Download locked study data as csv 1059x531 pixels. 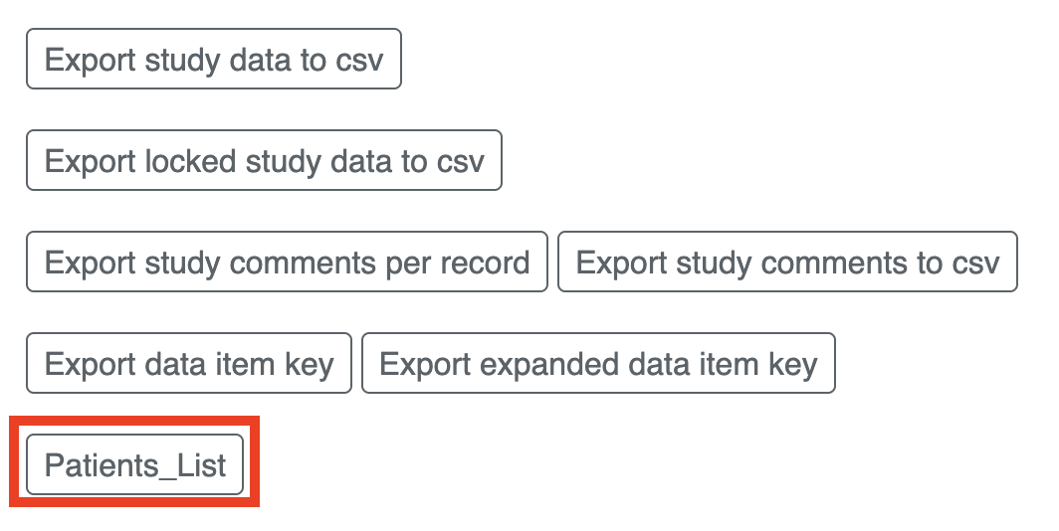click(264, 161)
